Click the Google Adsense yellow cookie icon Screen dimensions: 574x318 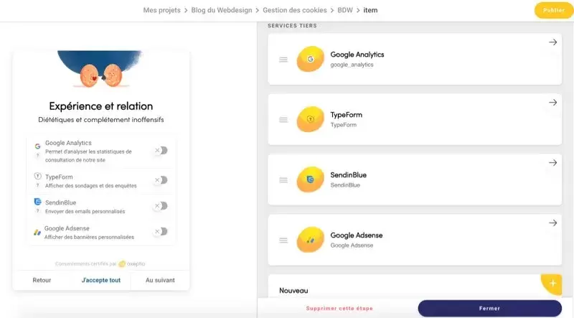[311, 240]
